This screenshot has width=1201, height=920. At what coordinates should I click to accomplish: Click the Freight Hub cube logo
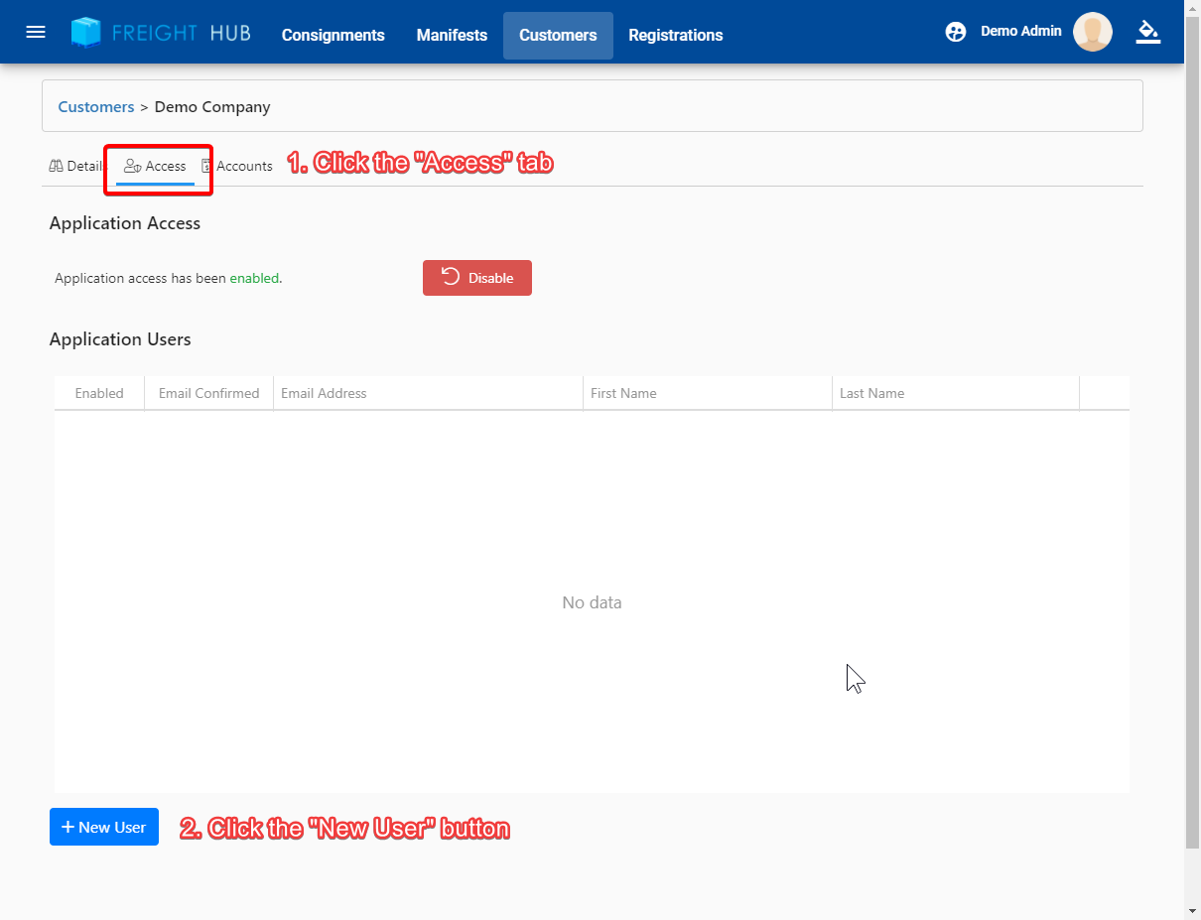click(x=86, y=33)
